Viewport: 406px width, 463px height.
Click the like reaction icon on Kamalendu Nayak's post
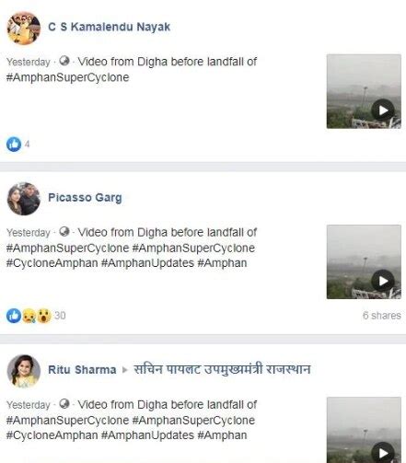click(x=14, y=145)
